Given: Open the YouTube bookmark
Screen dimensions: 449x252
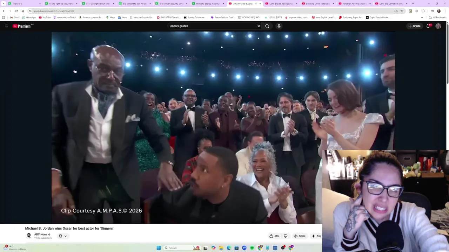Looking at the screenshot, I should point(45,17).
